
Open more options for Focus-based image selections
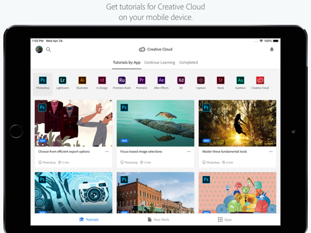point(189,151)
